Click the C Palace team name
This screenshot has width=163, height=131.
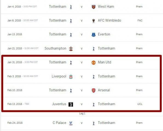pos(59,123)
